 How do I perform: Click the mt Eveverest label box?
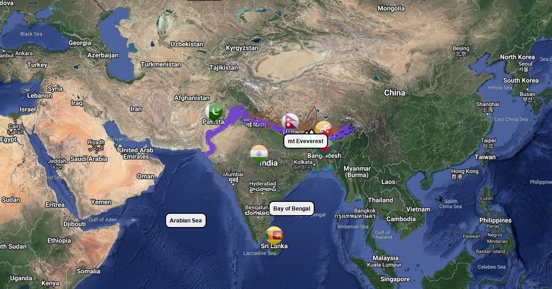click(306, 141)
